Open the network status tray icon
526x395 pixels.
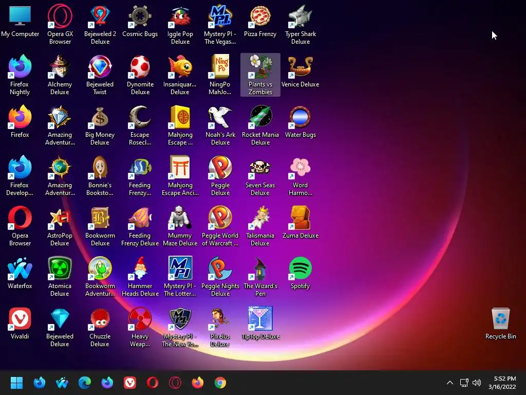pyautogui.click(x=464, y=383)
